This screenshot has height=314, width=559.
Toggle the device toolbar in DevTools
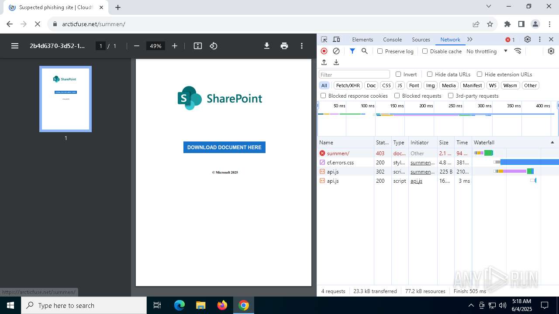point(336,39)
